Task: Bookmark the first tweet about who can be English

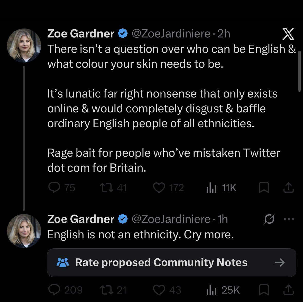Action: pyautogui.click(x=264, y=187)
